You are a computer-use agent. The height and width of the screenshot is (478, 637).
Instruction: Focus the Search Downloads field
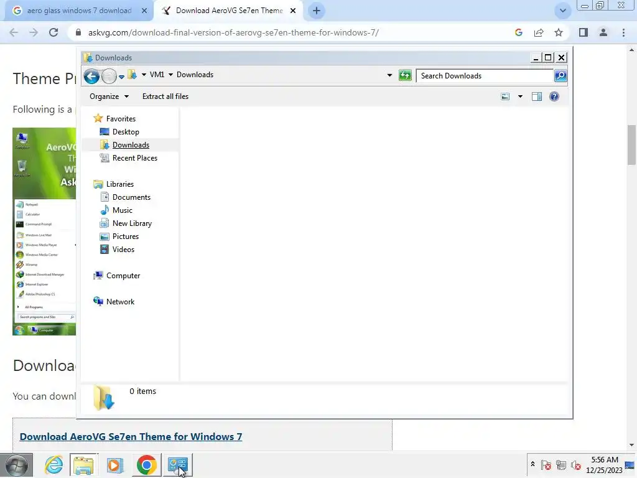pos(485,76)
